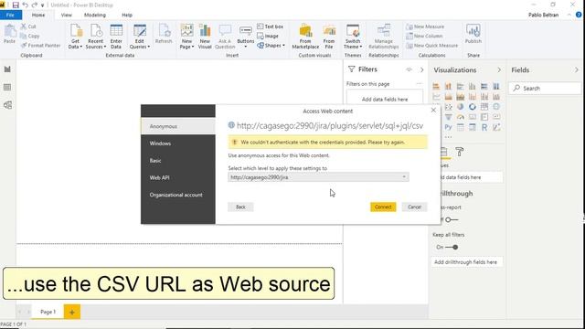This screenshot has width=585, height=329.
Task: Switch to Data view in left sidebar
Action: click(x=7, y=87)
